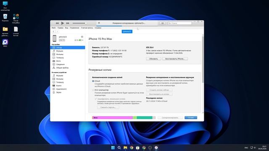Select the iCloud backup radio button
The height and width of the screenshot is (151, 269).
coord(93,81)
